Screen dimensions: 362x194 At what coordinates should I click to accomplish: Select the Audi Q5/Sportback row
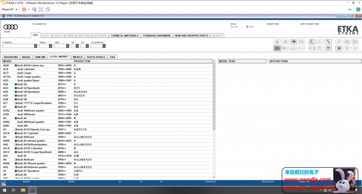pos(107,92)
